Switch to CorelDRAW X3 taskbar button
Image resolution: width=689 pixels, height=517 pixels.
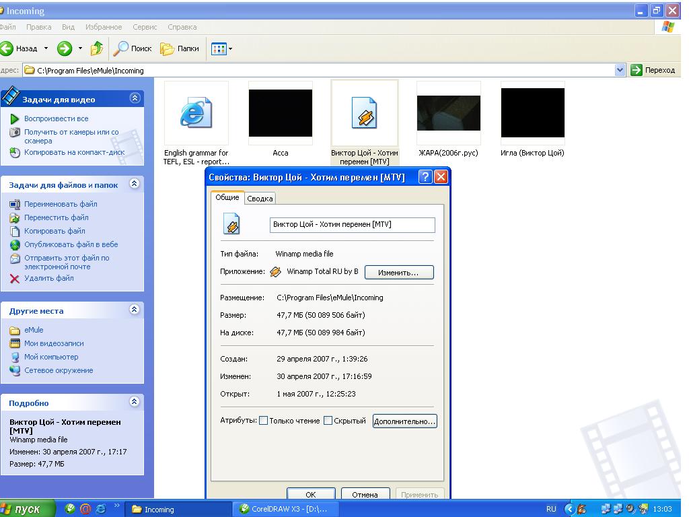click(x=285, y=509)
